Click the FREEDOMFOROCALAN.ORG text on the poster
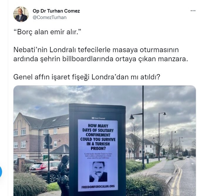This screenshot has height=196, width=197. tap(98, 187)
